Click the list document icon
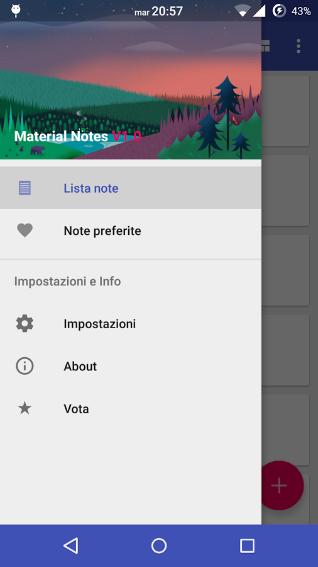The image size is (318, 567). pos(25,188)
